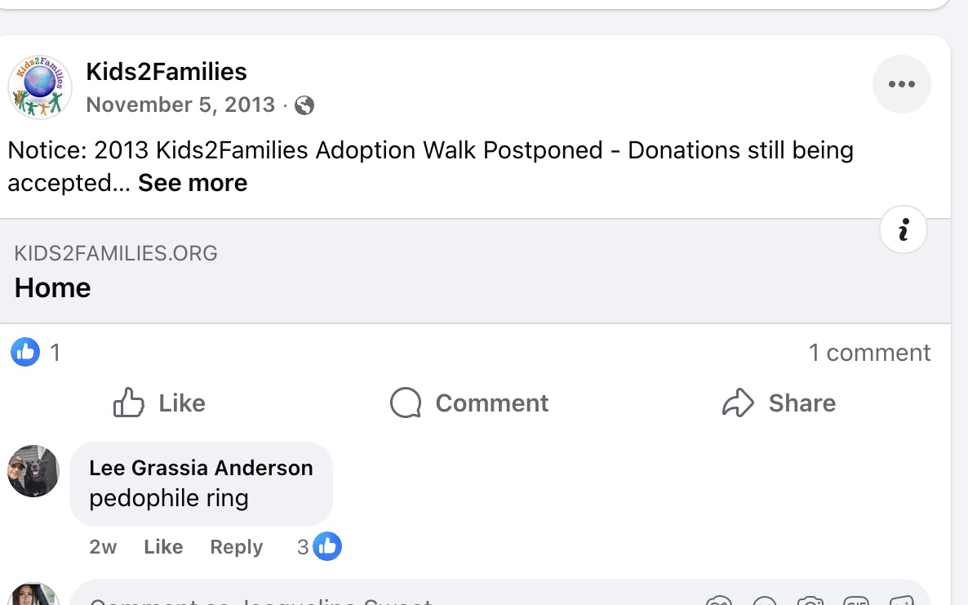
Task: Open the "1 comment" count link
Action: (869, 353)
